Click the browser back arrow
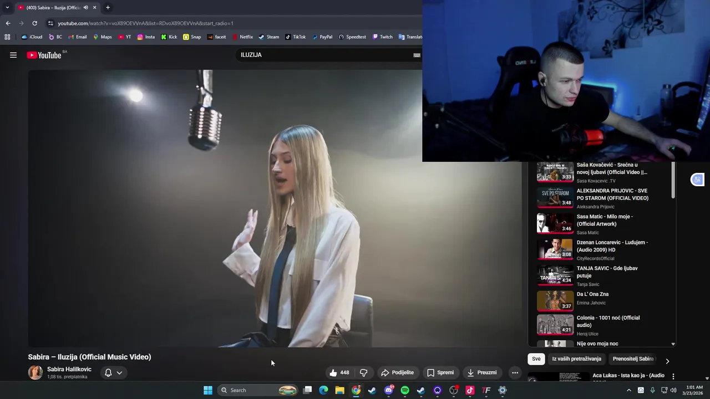Image resolution: width=710 pixels, height=399 pixels. (x=8, y=23)
